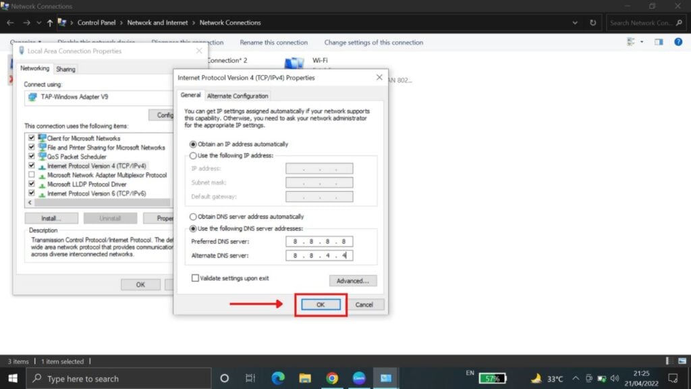
Task: Uncheck the QoS Packet Scheduler checkbox
Action: (31, 156)
